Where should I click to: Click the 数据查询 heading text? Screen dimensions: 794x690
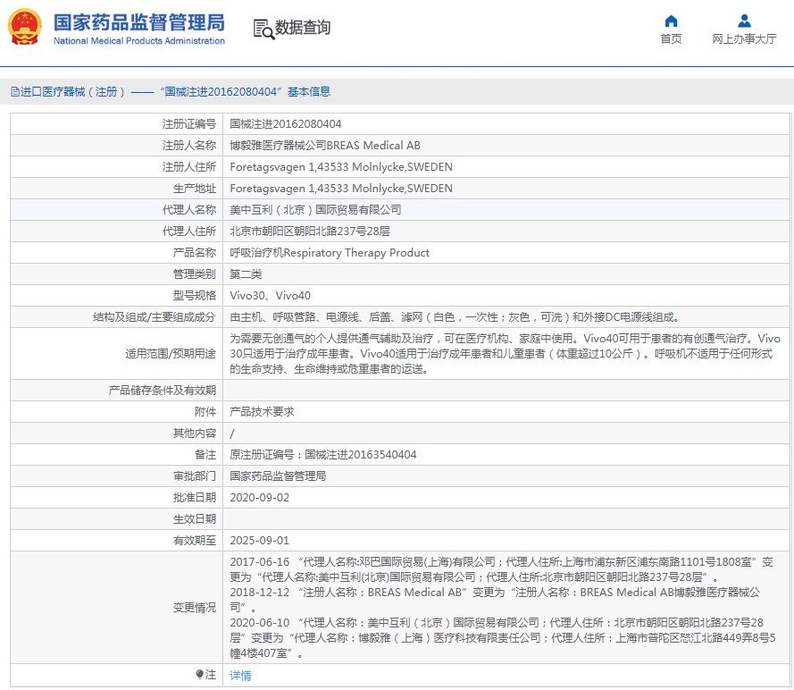(x=303, y=28)
